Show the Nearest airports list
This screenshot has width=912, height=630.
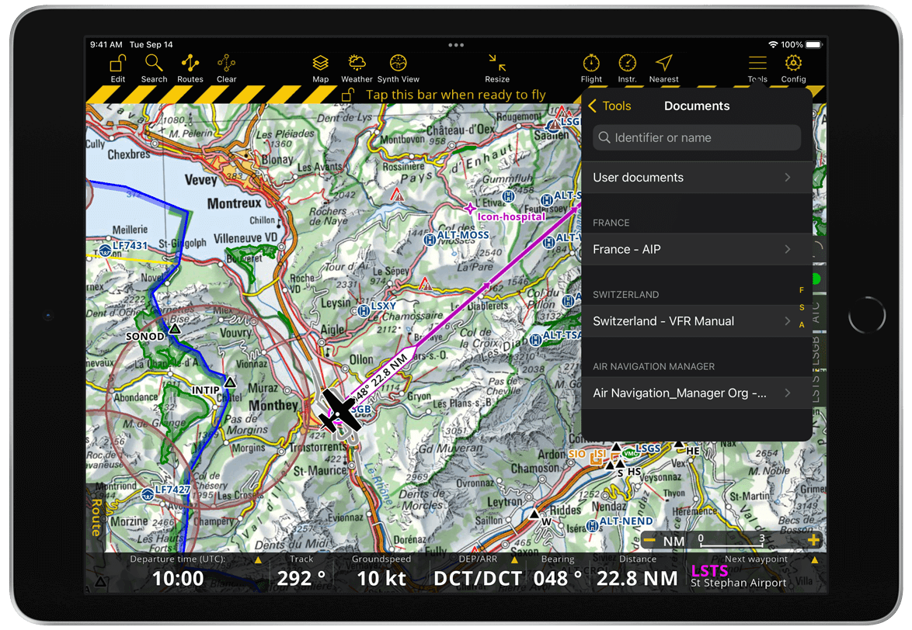663,67
